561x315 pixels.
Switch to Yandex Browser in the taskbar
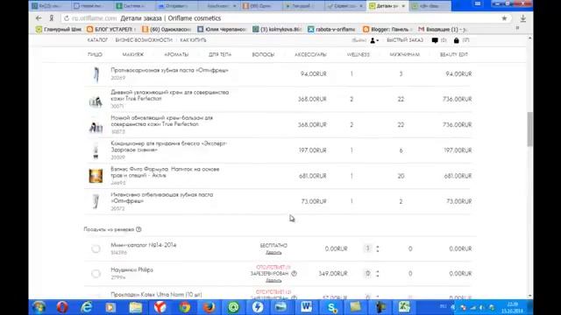point(160,307)
